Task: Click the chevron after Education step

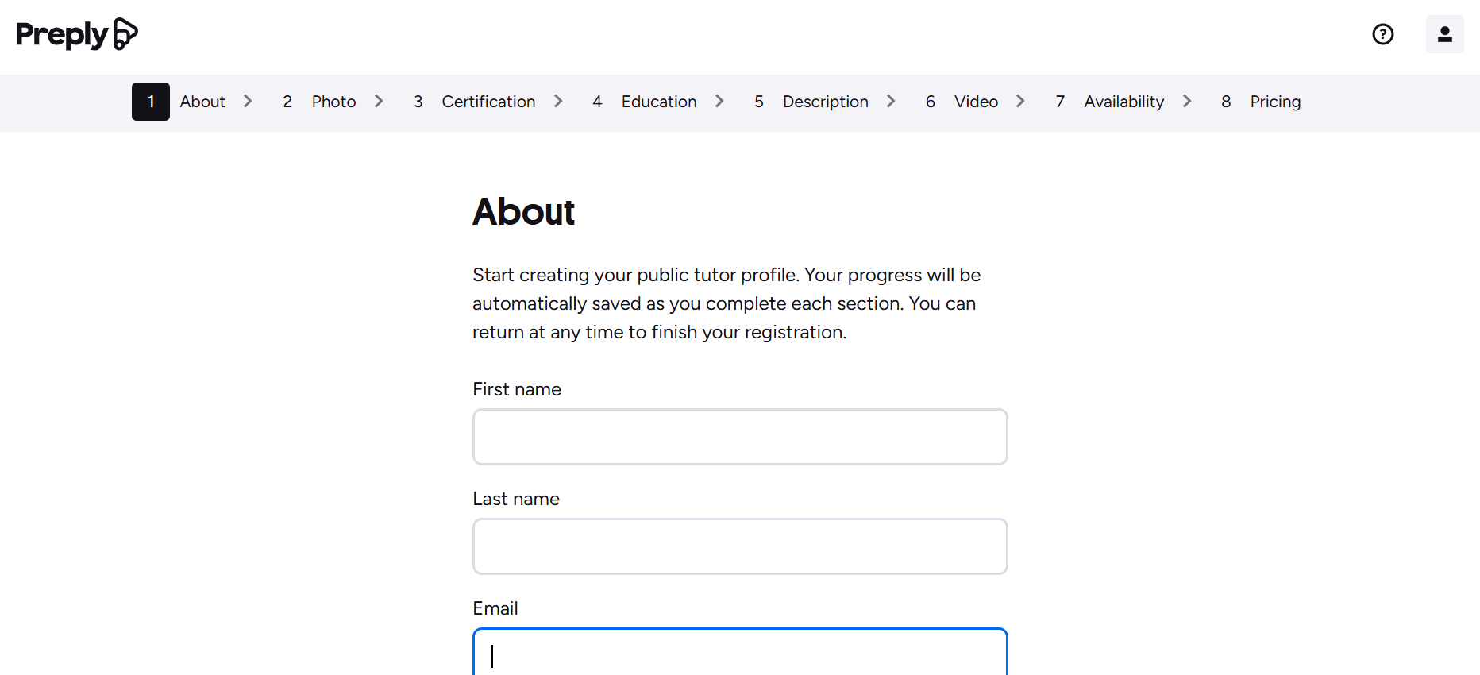Action: coord(719,102)
